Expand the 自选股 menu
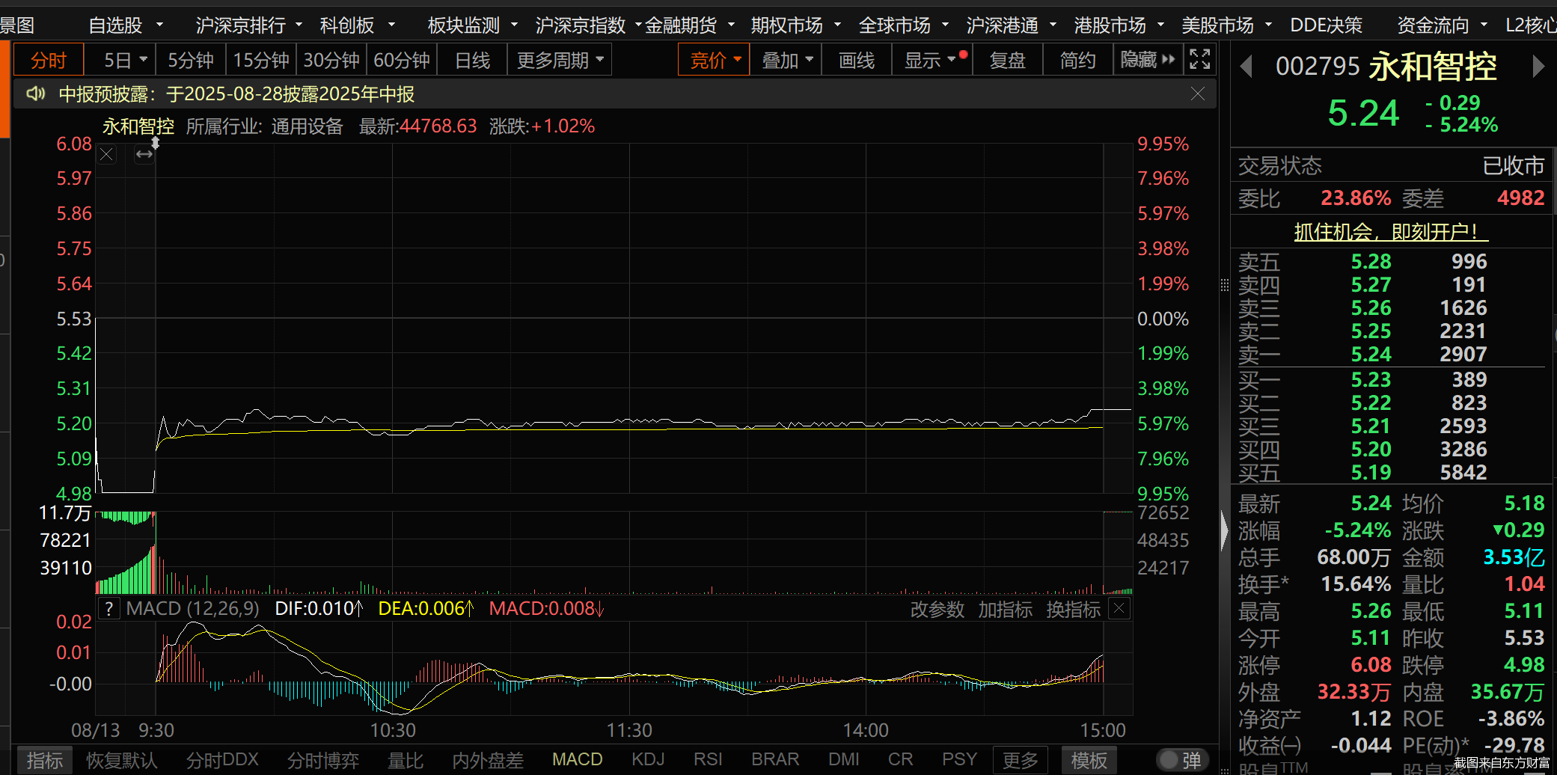Viewport: 1557px width, 775px height. tap(125, 25)
